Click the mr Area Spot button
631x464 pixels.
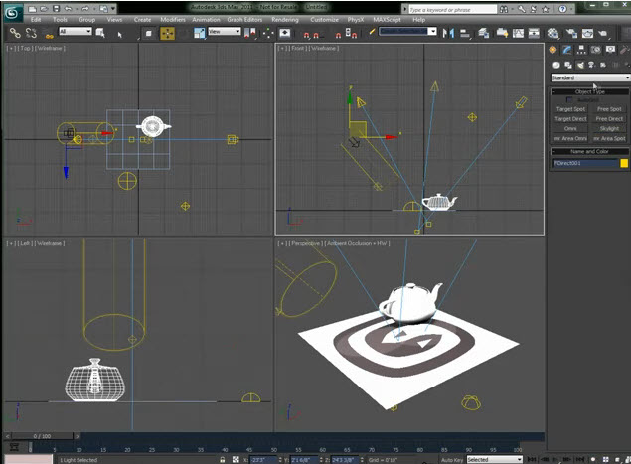point(609,138)
